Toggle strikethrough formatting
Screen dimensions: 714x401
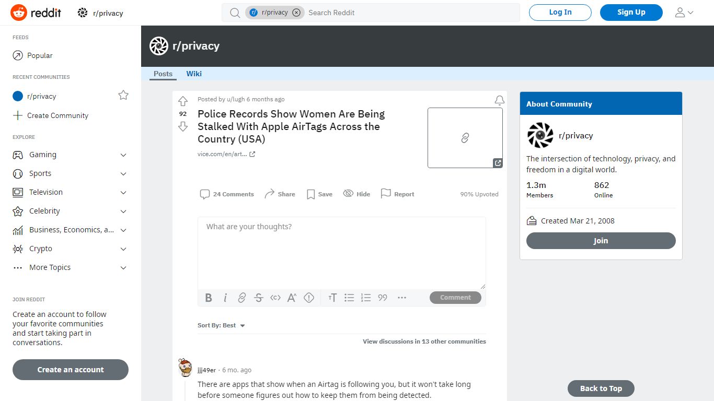click(259, 298)
